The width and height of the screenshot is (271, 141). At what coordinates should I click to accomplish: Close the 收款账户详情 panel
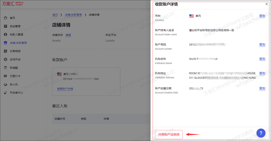click(266, 4)
